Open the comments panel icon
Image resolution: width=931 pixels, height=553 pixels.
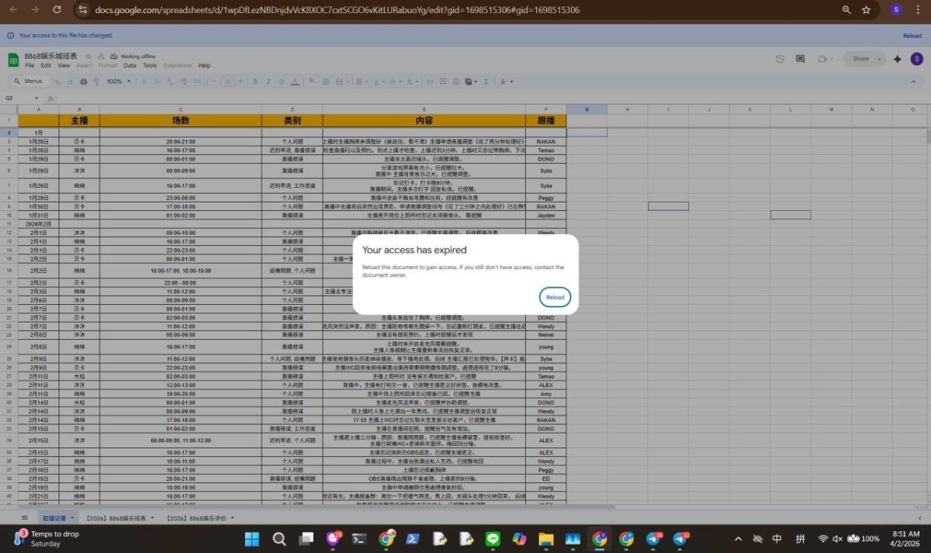[800, 59]
